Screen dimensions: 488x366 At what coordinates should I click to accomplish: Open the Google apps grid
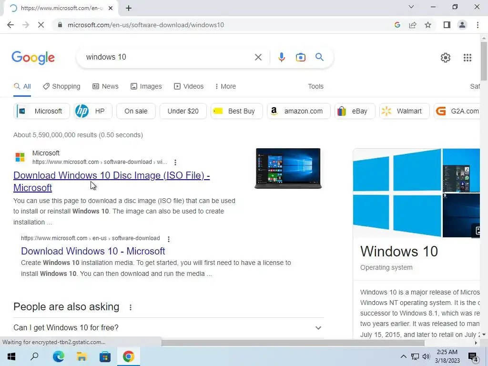point(467,58)
